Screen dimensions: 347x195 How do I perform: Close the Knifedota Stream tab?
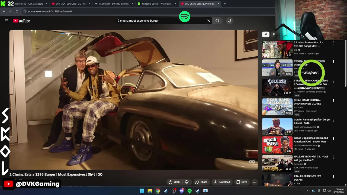coord(175,4)
